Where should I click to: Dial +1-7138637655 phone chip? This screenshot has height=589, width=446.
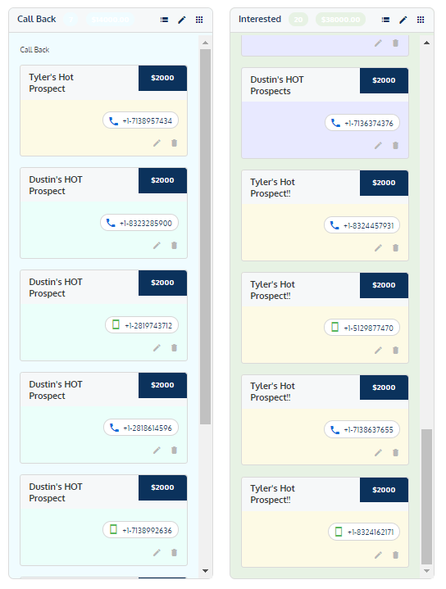click(x=362, y=429)
